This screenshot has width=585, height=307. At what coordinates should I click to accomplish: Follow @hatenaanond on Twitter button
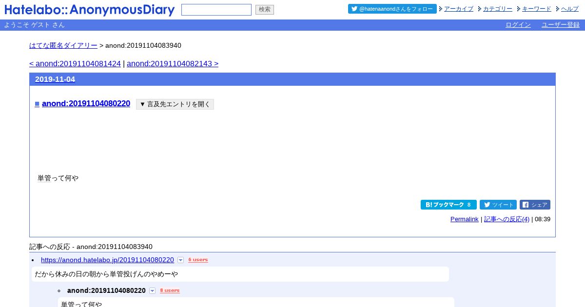[x=392, y=9]
